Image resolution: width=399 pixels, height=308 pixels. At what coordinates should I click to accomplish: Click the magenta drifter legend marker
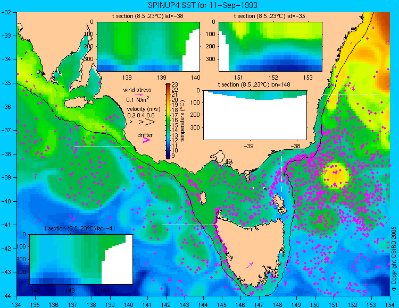click(x=146, y=140)
